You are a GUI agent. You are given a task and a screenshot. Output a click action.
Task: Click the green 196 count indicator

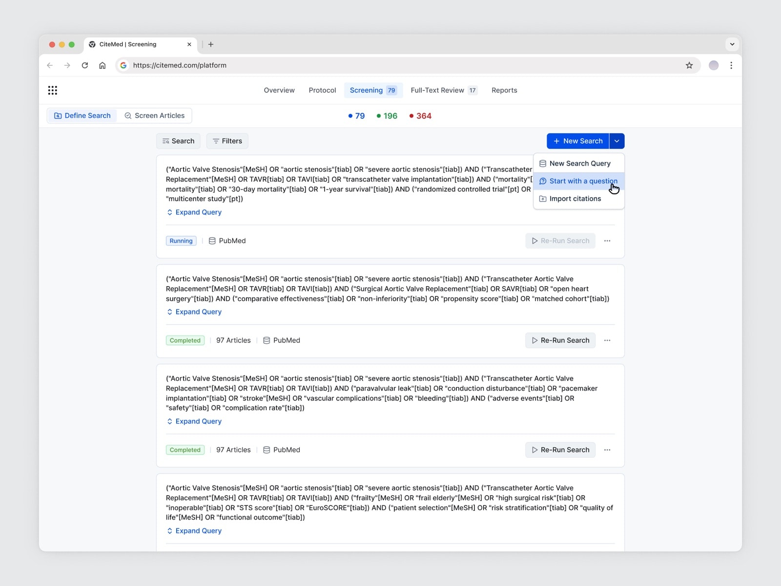(387, 116)
